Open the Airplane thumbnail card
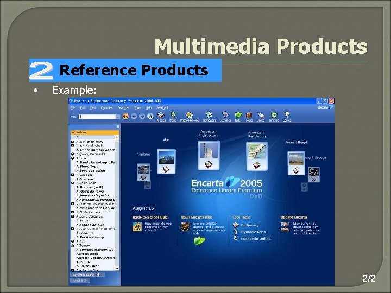 (x=143, y=172)
